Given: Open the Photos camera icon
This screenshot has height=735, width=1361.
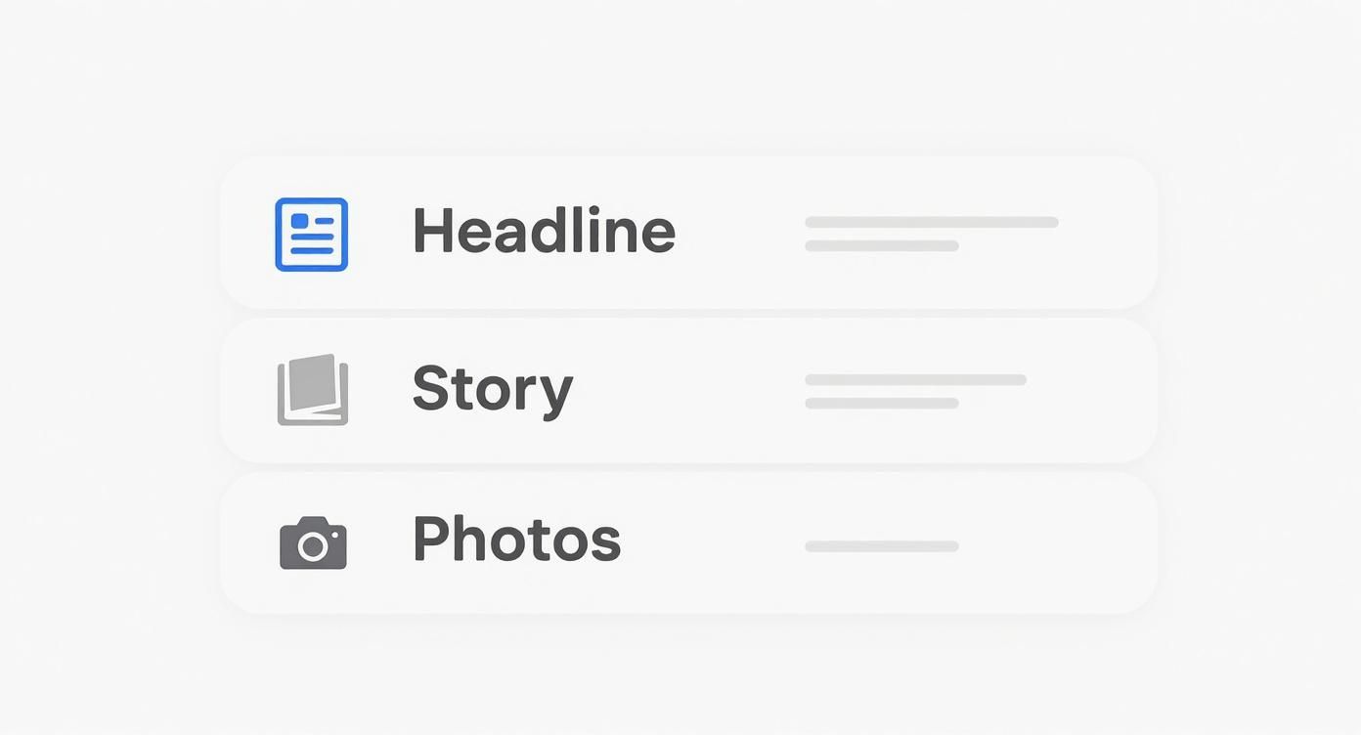Looking at the screenshot, I should click(x=313, y=542).
